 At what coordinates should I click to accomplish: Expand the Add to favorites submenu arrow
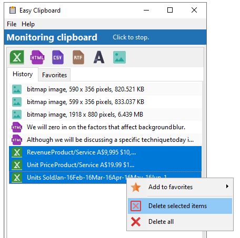point(227,187)
